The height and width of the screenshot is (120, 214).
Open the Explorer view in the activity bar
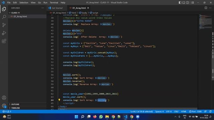point(4,9)
